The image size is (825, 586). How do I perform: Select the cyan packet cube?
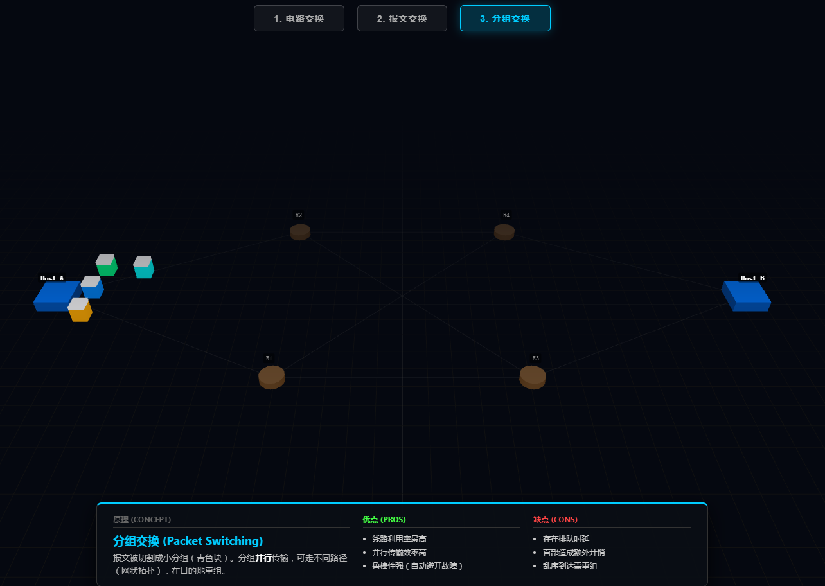tap(144, 268)
